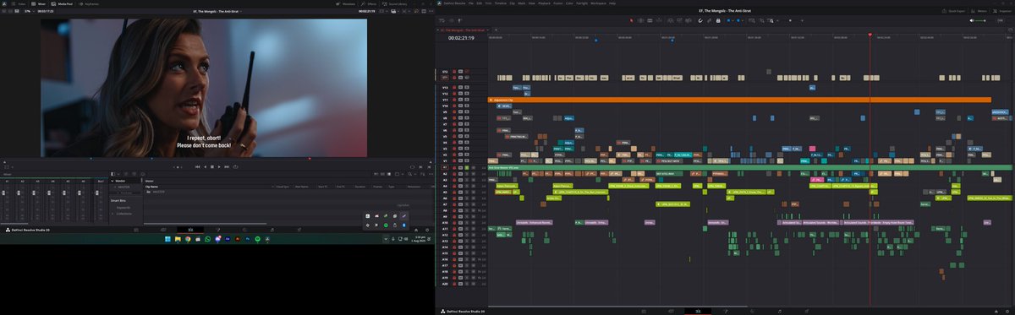Open Cut page icon in left window

(163, 230)
